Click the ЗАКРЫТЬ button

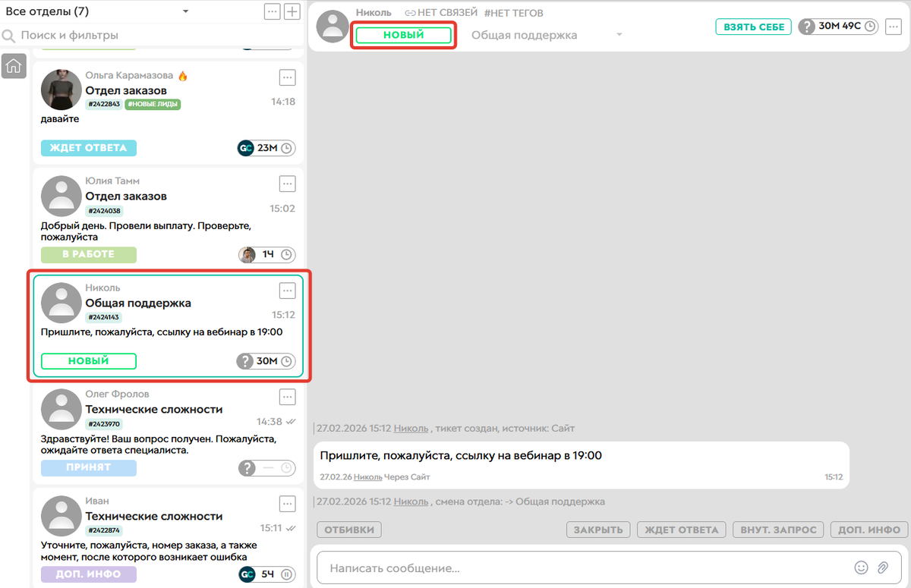point(599,530)
